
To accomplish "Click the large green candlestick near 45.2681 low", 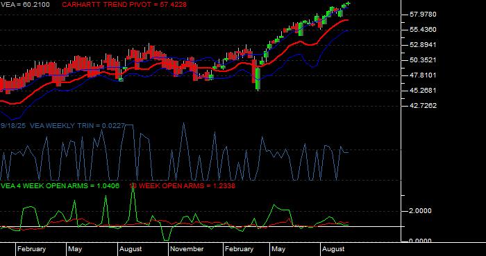I will (x=258, y=79).
